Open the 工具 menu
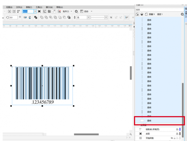The image size is (187, 141). tap(39, 7)
